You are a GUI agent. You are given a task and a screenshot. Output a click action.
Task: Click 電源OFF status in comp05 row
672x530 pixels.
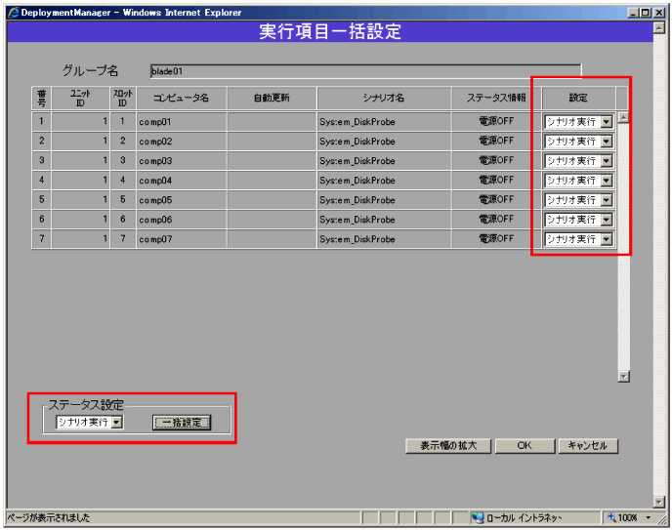(496, 199)
